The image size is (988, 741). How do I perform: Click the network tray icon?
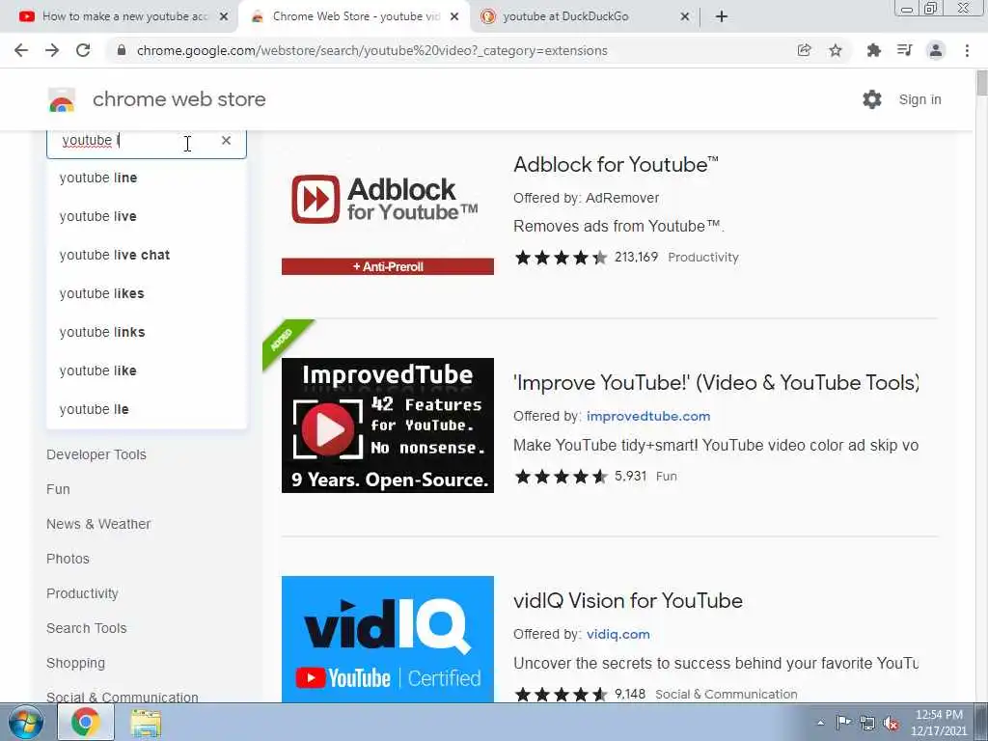click(867, 723)
